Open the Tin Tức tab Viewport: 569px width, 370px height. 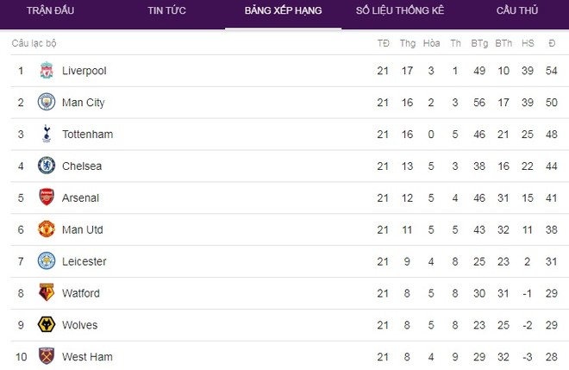coord(166,11)
